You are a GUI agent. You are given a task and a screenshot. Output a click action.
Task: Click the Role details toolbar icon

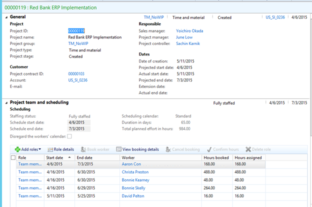(50, 149)
